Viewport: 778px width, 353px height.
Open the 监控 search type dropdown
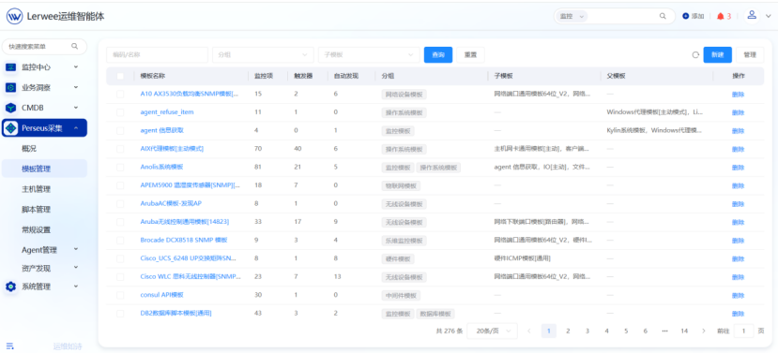pyautogui.click(x=572, y=16)
